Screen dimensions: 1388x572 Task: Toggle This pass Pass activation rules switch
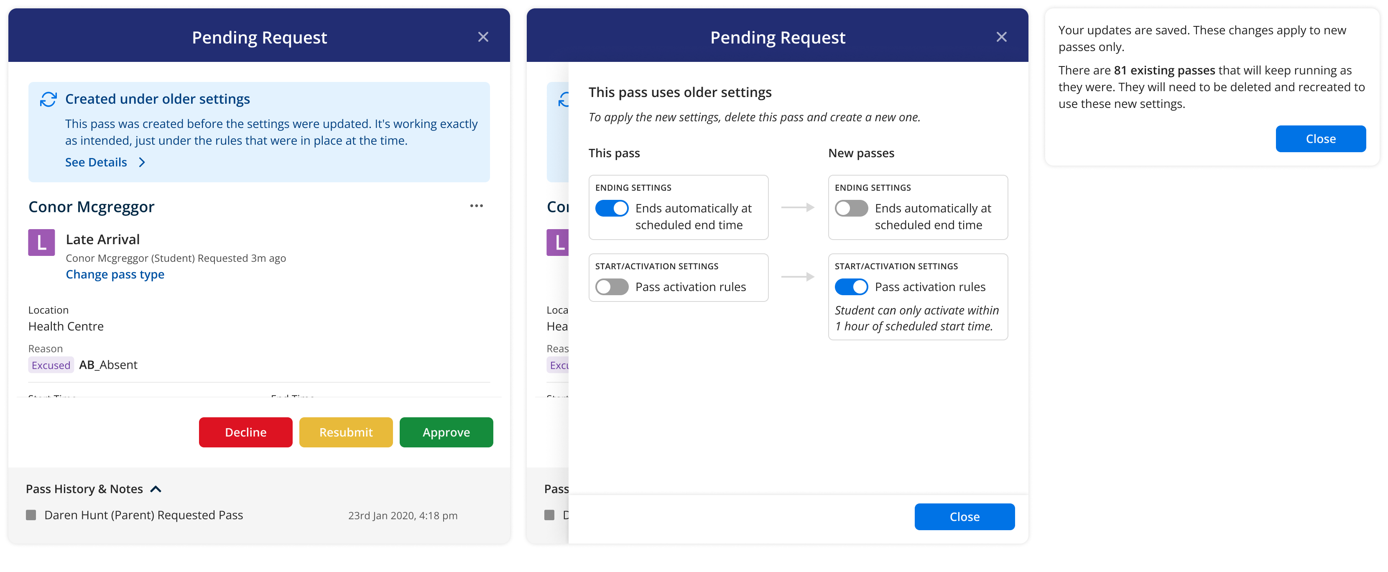pyautogui.click(x=612, y=287)
